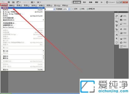Open the 编辑(E) menu
Viewport: 129px width, 94px height.
coord(12,5)
